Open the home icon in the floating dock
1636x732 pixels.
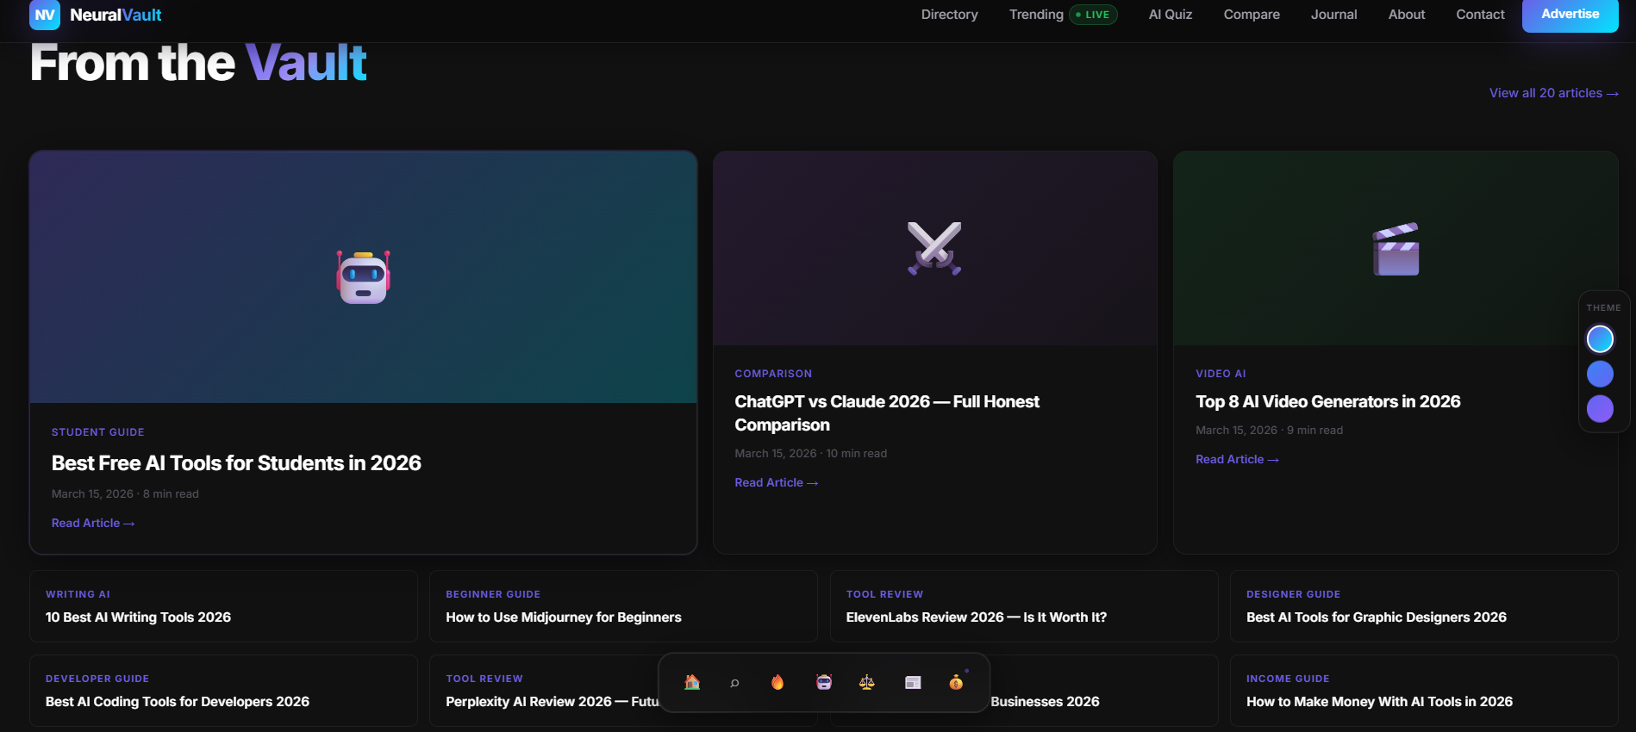pos(691,682)
